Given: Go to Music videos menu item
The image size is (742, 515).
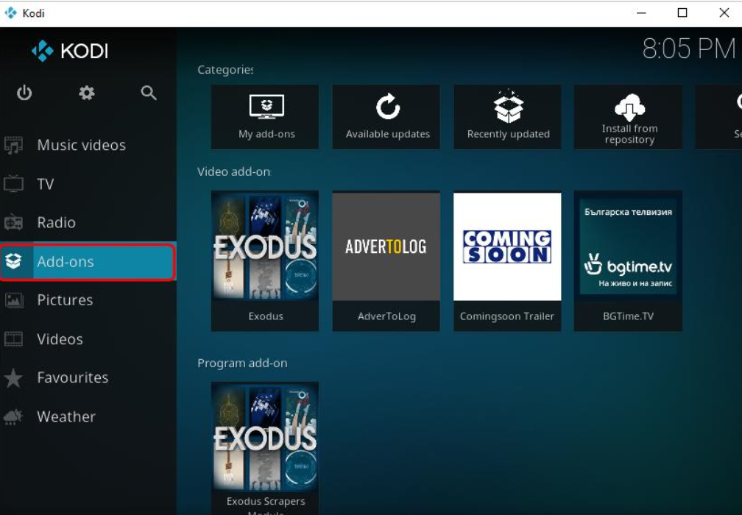Looking at the screenshot, I should 81,145.
